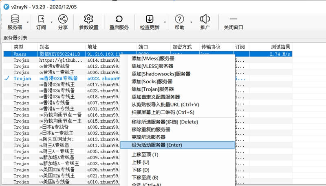Sort by the 类型 column header
This screenshot has height=186, width=326.
click(x=24, y=47)
